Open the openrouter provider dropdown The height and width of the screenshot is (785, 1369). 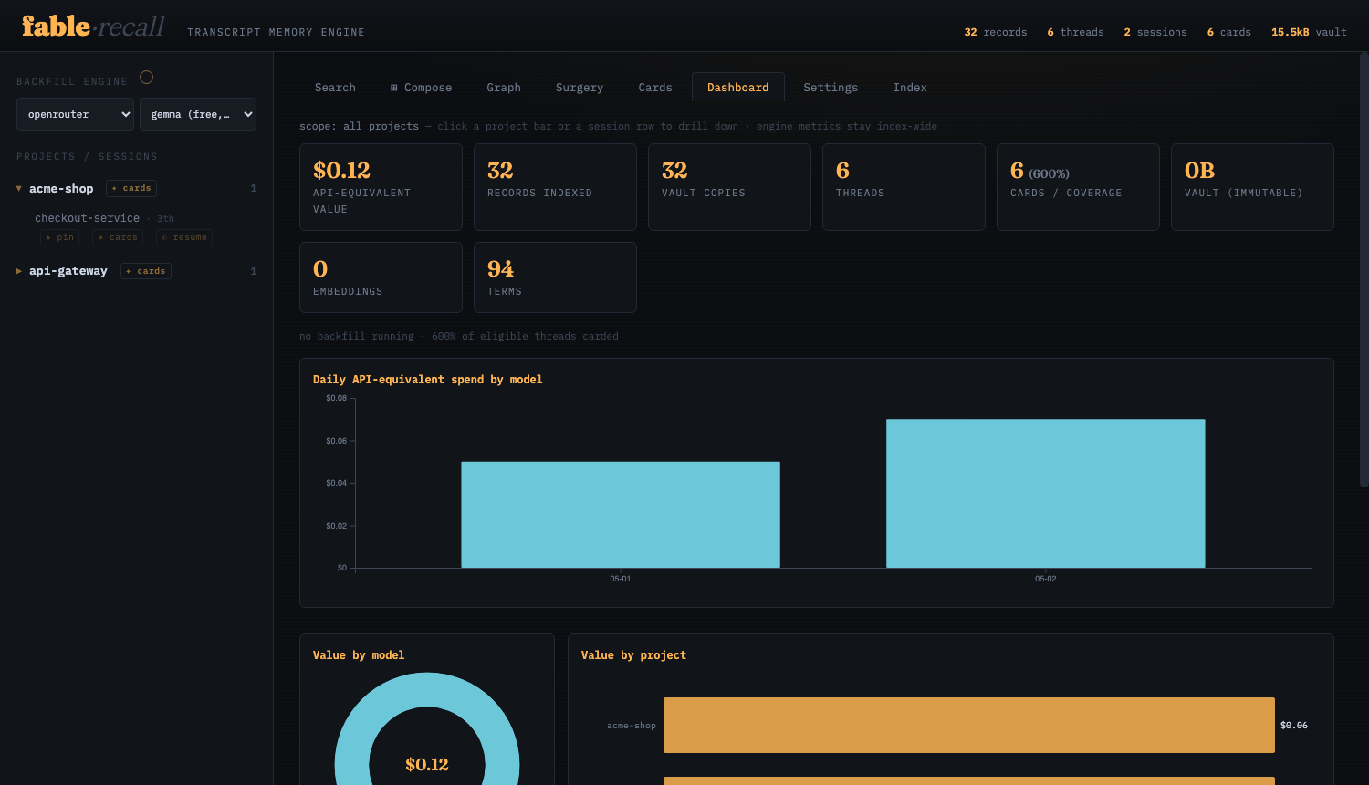click(75, 114)
